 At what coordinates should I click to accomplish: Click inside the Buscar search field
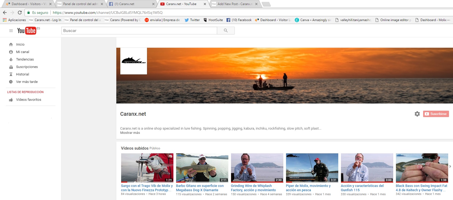pos(139,31)
